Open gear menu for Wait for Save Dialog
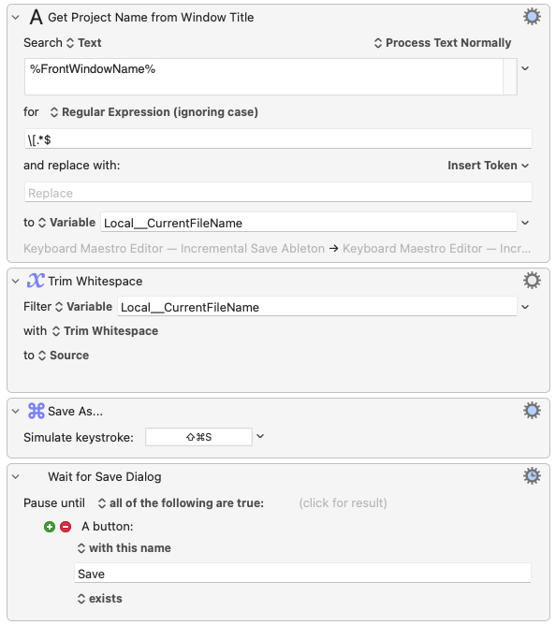Image resolution: width=556 pixels, height=625 pixels. [x=532, y=476]
